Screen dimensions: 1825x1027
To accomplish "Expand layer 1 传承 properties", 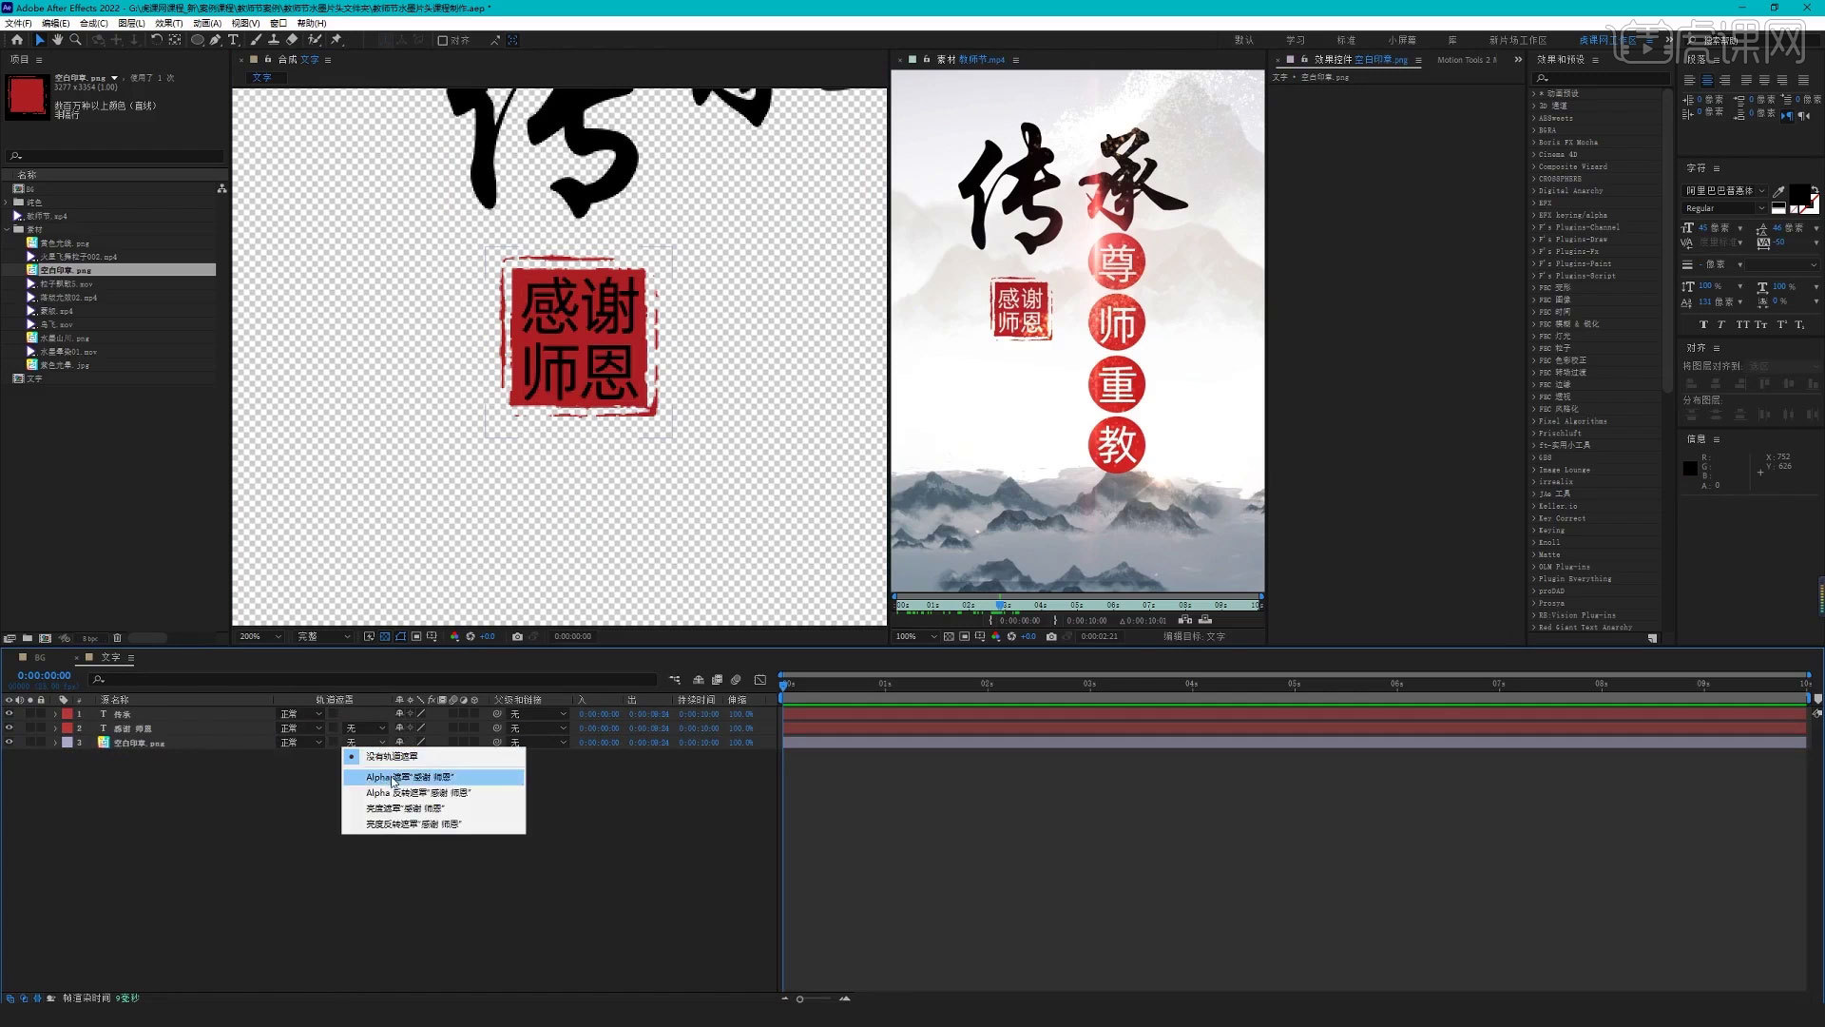I will pos(55,714).
